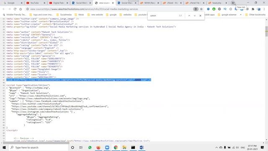Screen dimensions: 268x151
Task: Open File Explorer from the taskbar
Action: pos(124,147)
